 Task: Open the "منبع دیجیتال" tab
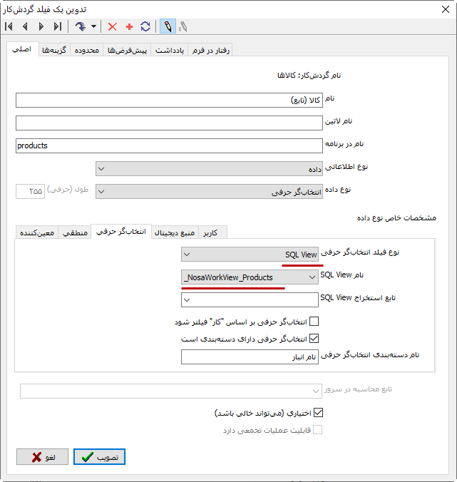pos(175,232)
